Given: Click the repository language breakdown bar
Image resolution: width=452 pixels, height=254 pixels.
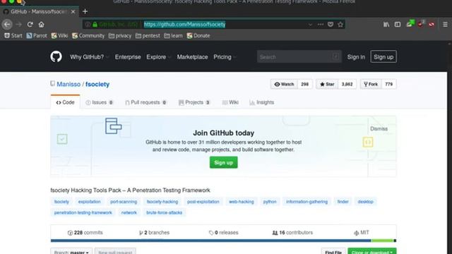Looking at the screenshot, I should click(223, 241).
